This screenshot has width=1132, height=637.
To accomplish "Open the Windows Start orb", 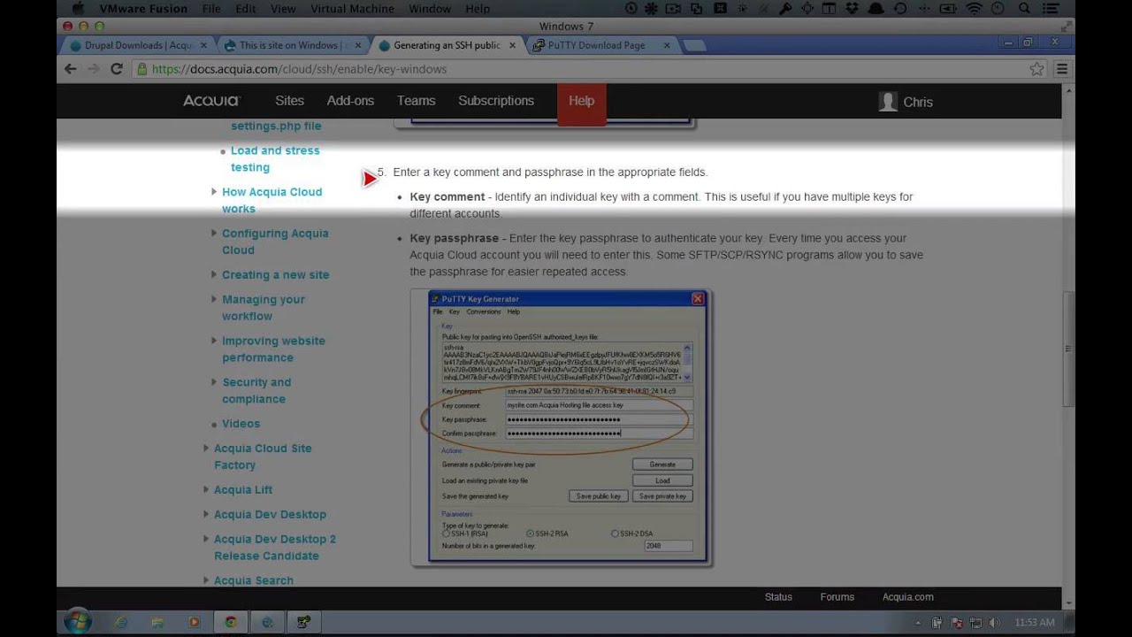I will pos(77,622).
